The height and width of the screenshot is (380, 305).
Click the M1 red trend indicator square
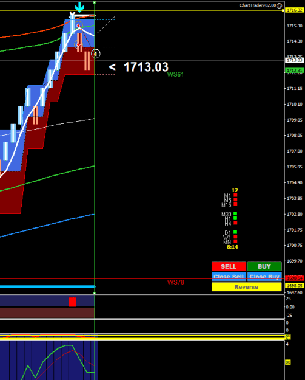[235, 195]
